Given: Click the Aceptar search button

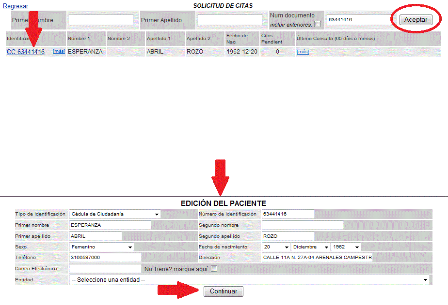Looking at the screenshot, I should [416, 20].
